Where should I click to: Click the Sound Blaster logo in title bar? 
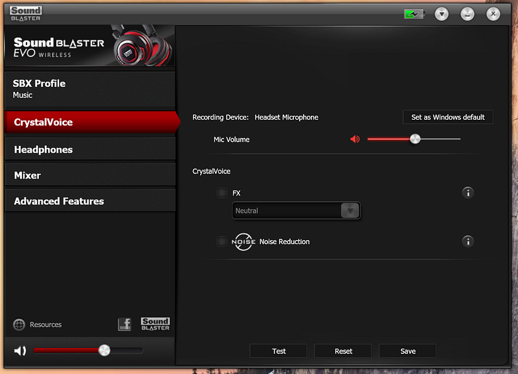coord(26,14)
